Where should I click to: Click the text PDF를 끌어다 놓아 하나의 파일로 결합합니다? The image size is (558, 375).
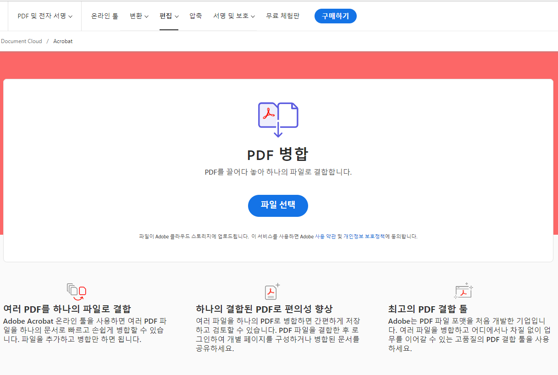(x=278, y=172)
